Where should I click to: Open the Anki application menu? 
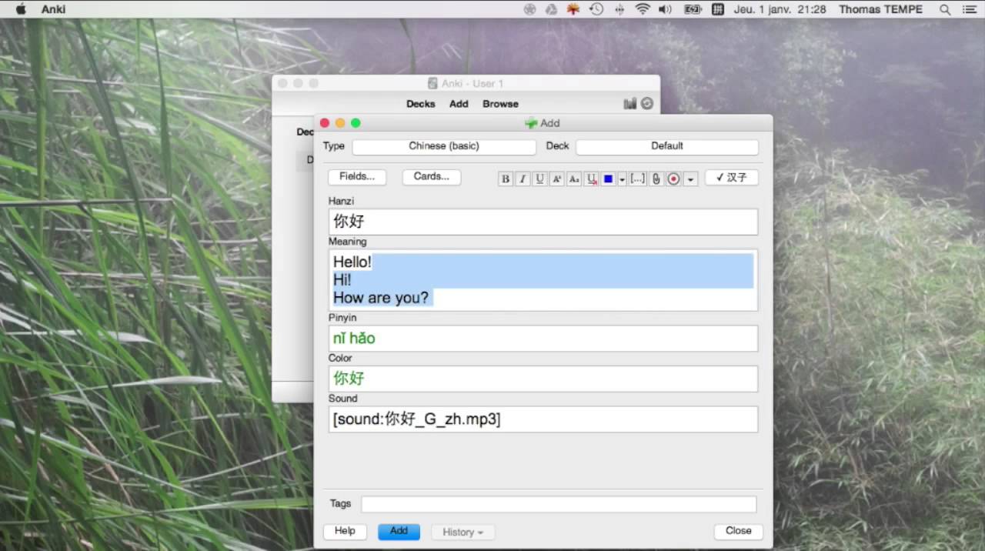pyautogui.click(x=53, y=9)
